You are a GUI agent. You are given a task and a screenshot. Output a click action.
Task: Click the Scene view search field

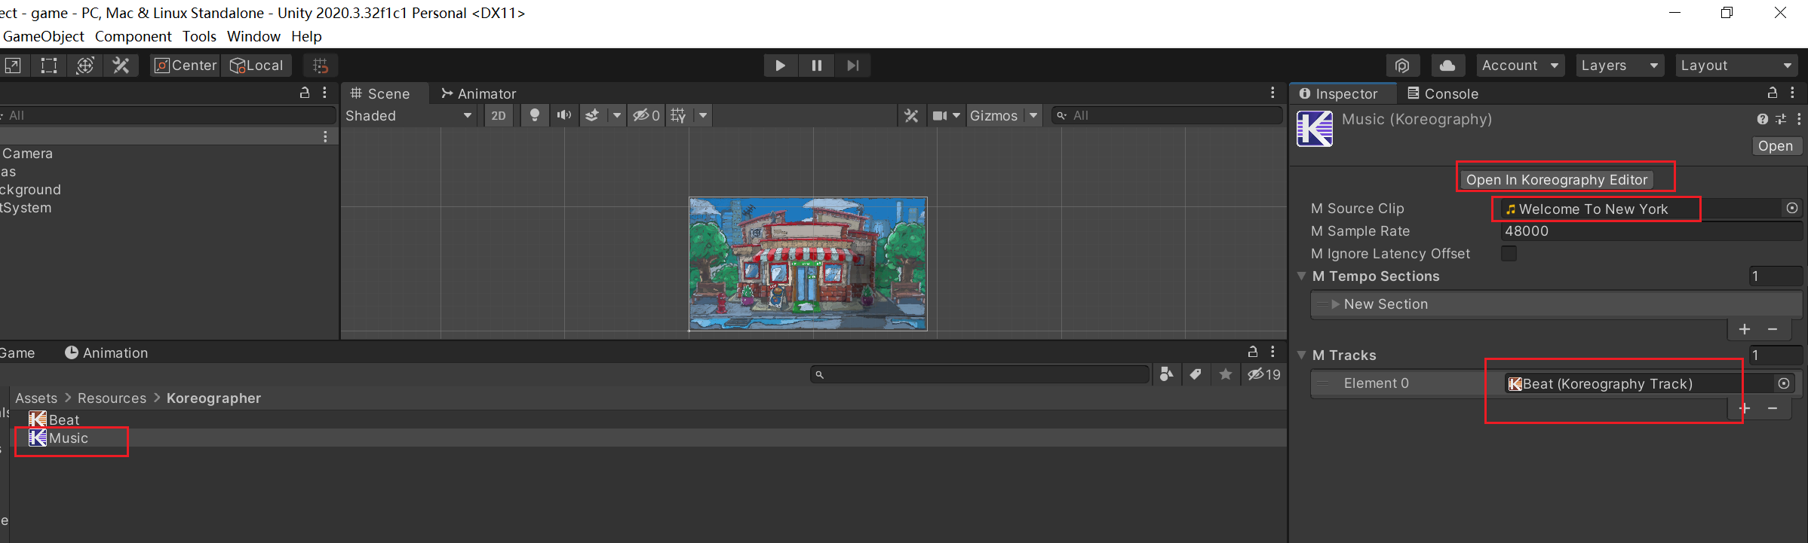click(x=1167, y=115)
